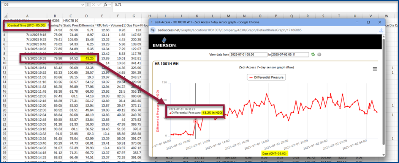Select Excel column W header
This screenshot has width=399, height=163.
point(386,16)
